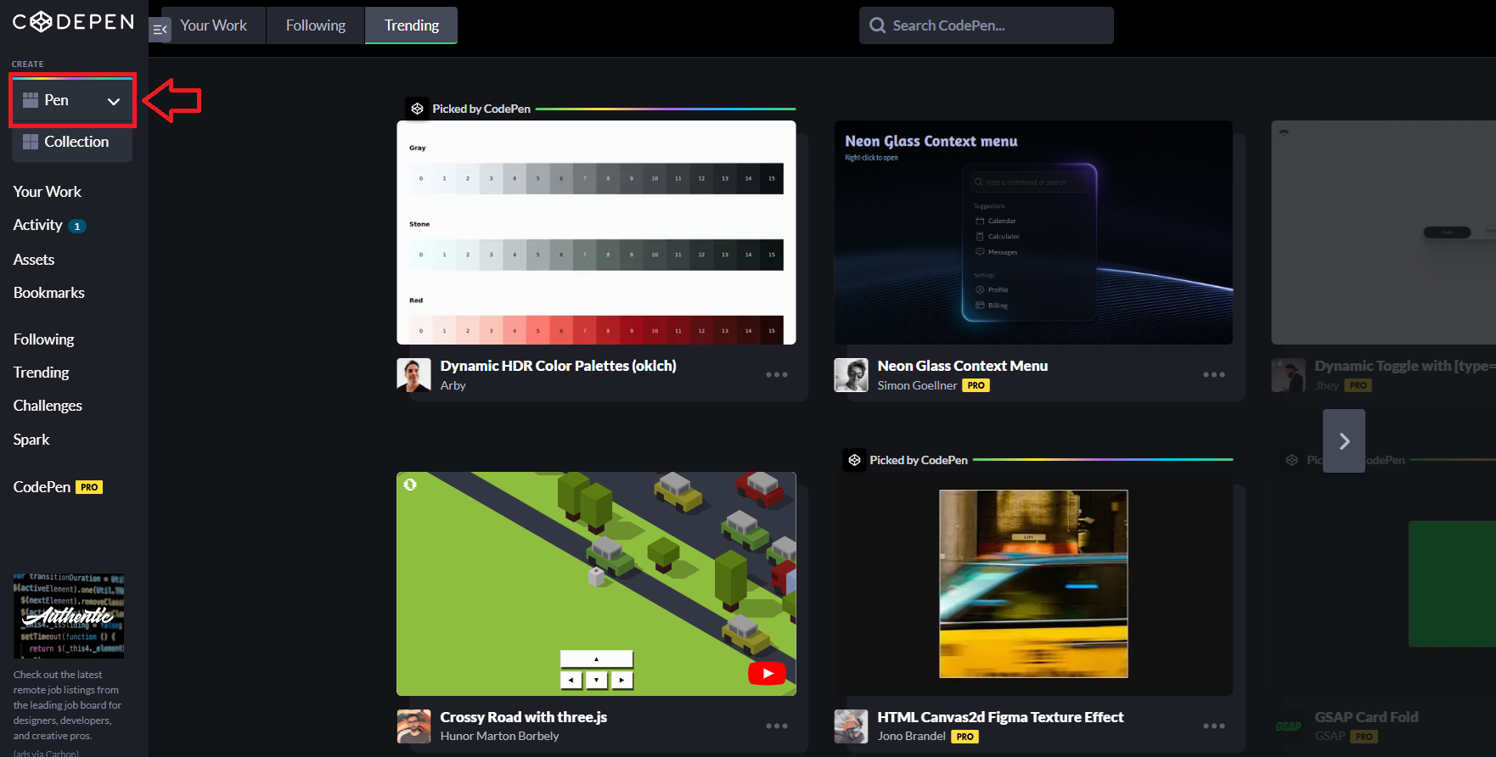Open Dynamic HDR Color Palettes thumbnail
The width and height of the screenshot is (1496, 757).
596,233
